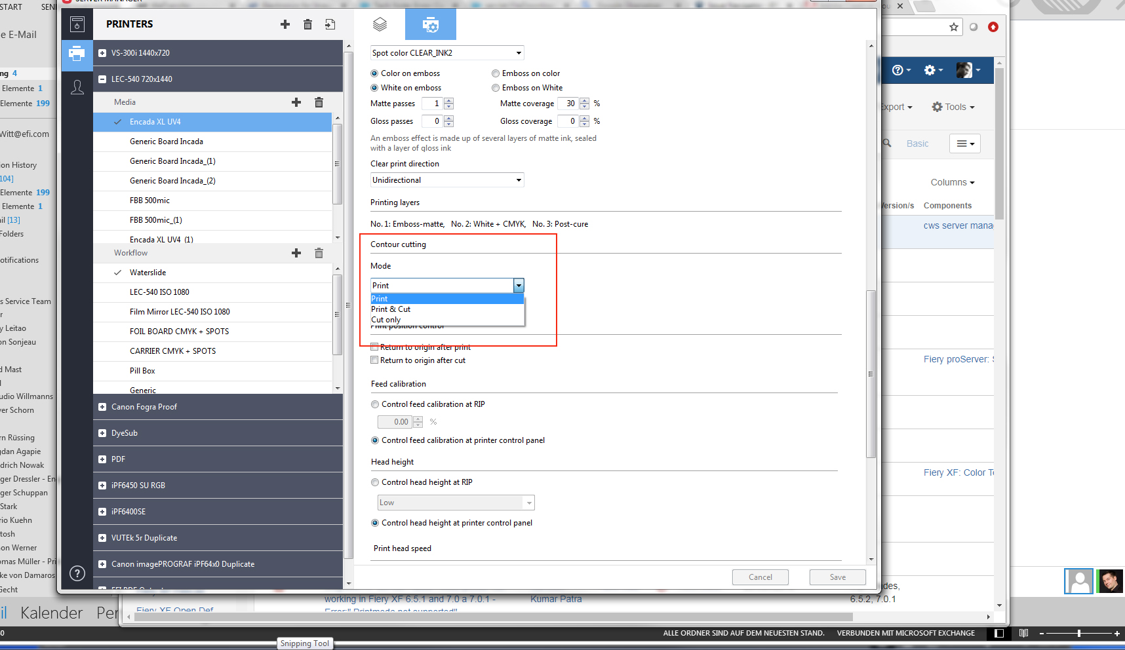The width and height of the screenshot is (1125, 650).
Task: Open the user accounts sidebar icon
Action: [77, 87]
